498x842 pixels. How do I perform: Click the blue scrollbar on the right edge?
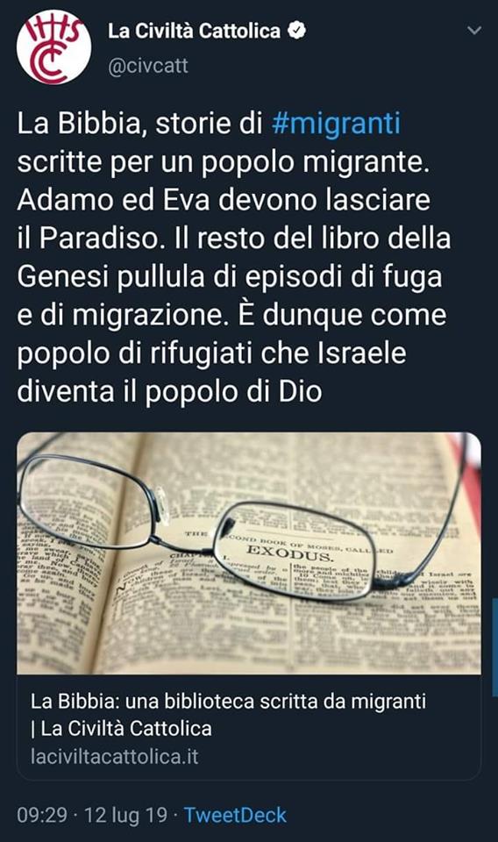[x=494, y=647]
